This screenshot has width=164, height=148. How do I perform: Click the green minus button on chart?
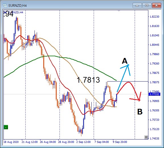click(6, 127)
